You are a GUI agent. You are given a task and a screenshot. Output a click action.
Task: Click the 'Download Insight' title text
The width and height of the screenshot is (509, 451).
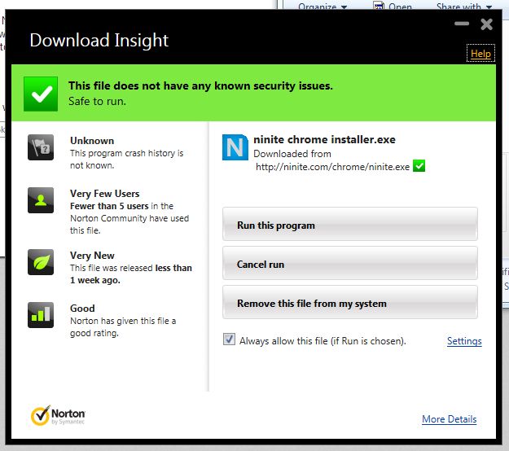tap(99, 40)
